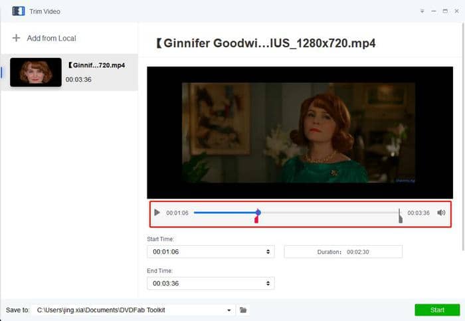The image size is (465, 321).
Task: Select the Ginnif...720.mp4 video thumbnail
Action: [36, 72]
